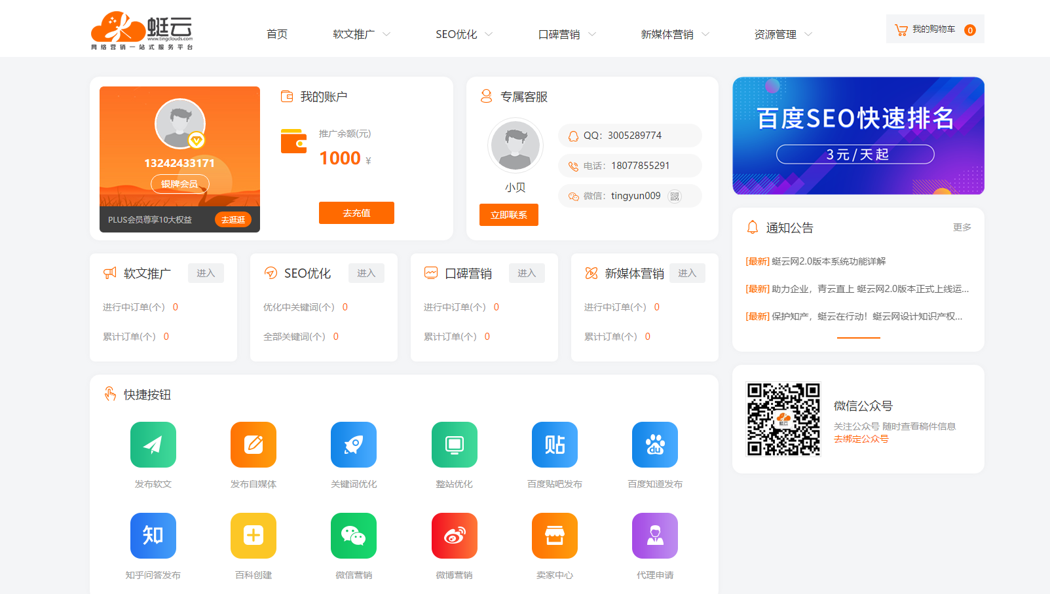This screenshot has width=1050, height=594.
Task: Click the 微博营销 Weibo icon
Action: point(455,536)
